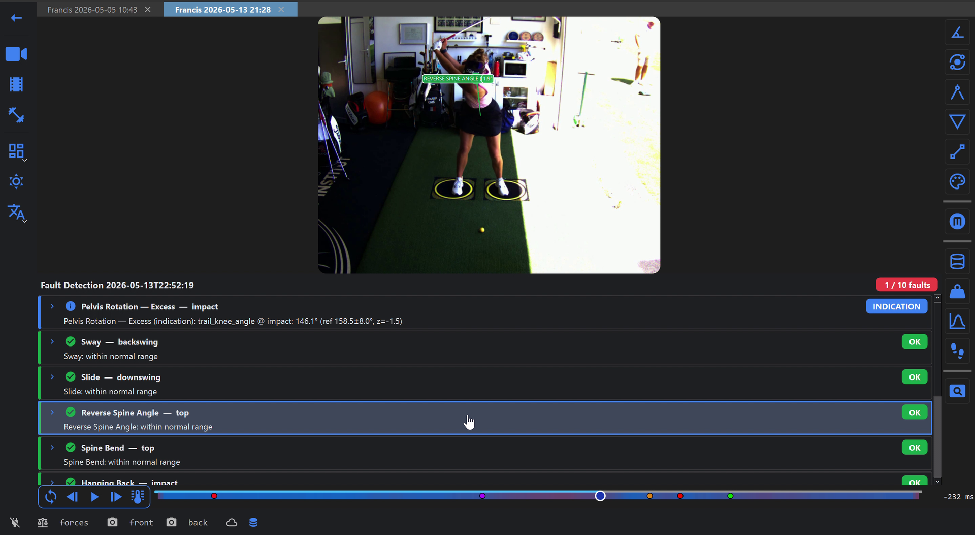Click OK badge on Slide row
Viewport: 975px width, 535px height.
[x=915, y=377]
